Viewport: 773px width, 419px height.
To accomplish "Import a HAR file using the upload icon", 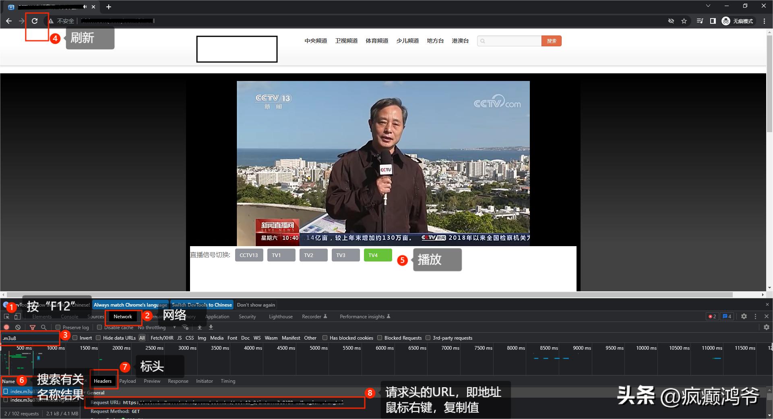I will 200,327.
